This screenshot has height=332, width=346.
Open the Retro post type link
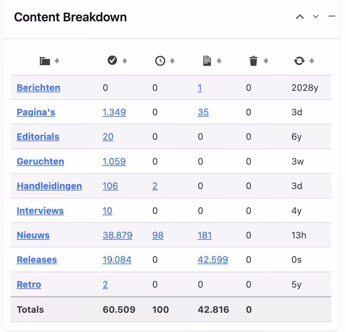coord(29,284)
